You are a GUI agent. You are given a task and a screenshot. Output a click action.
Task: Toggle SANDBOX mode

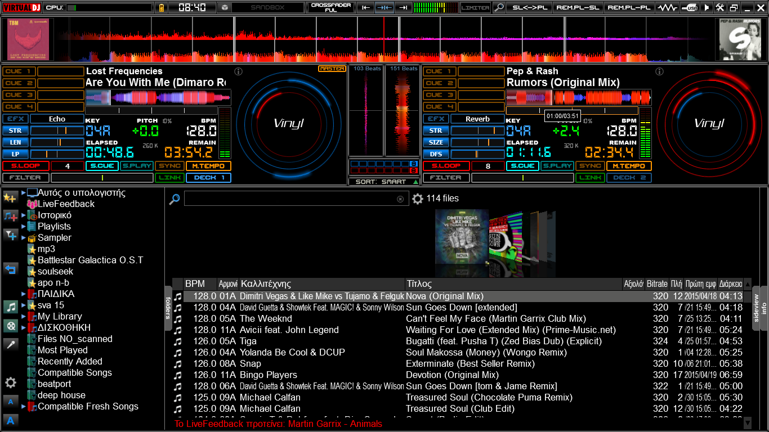click(x=267, y=8)
